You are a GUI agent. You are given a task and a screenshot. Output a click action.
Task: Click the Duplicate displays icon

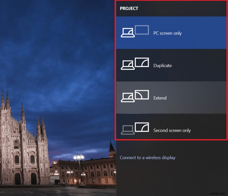(x=135, y=63)
